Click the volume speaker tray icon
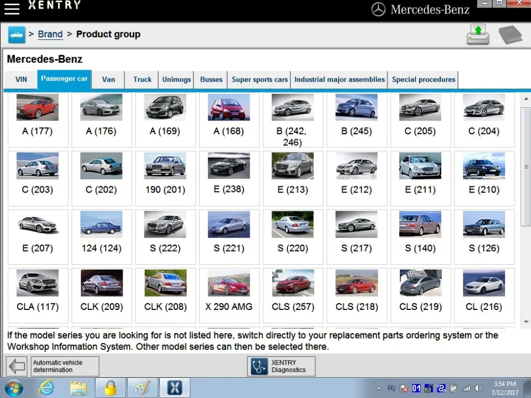531x398 pixels. tap(478, 388)
